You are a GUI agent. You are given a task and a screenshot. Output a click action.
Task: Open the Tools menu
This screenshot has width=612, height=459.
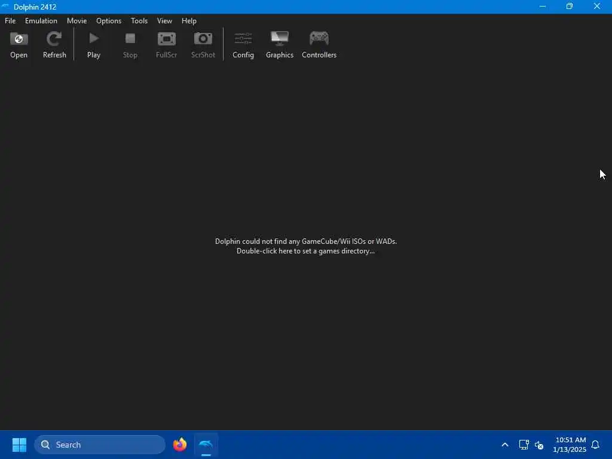[139, 21]
